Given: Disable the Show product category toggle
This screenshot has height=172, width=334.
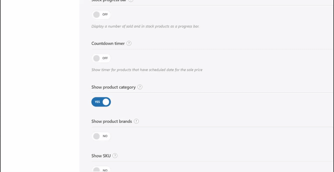Looking at the screenshot, I should coord(101,102).
